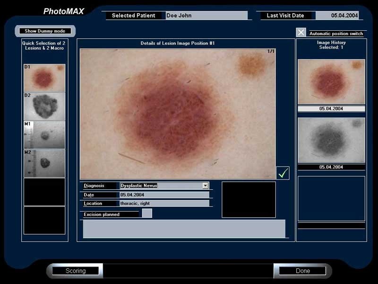Select the grayscale lesion image in Image History
The height and width of the screenshot is (284, 378).
(331, 140)
